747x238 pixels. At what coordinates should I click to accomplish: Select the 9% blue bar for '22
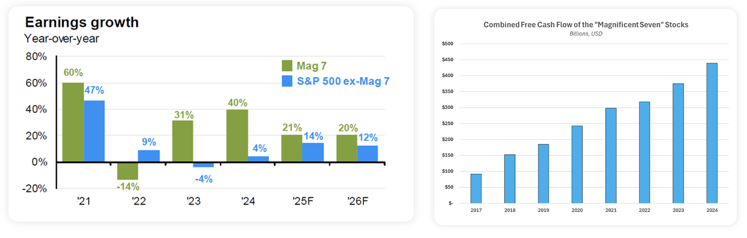click(x=149, y=156)
